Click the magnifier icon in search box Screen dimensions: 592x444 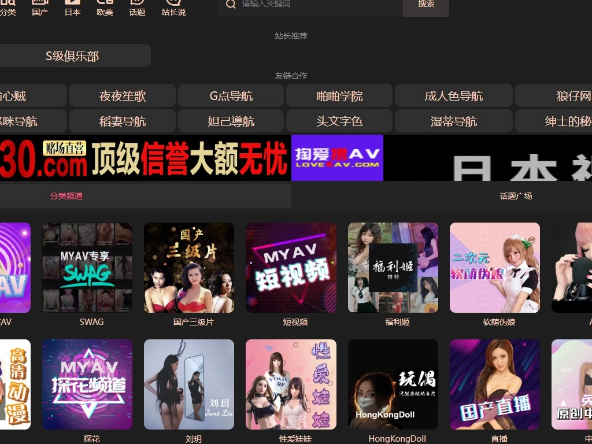[231, 5]
